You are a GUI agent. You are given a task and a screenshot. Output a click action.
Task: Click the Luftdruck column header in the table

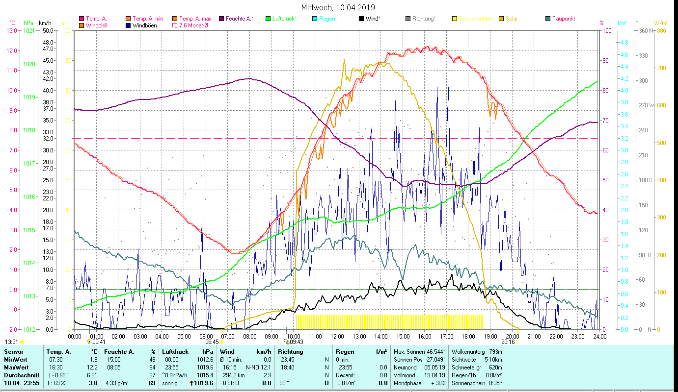click(175, 352)
